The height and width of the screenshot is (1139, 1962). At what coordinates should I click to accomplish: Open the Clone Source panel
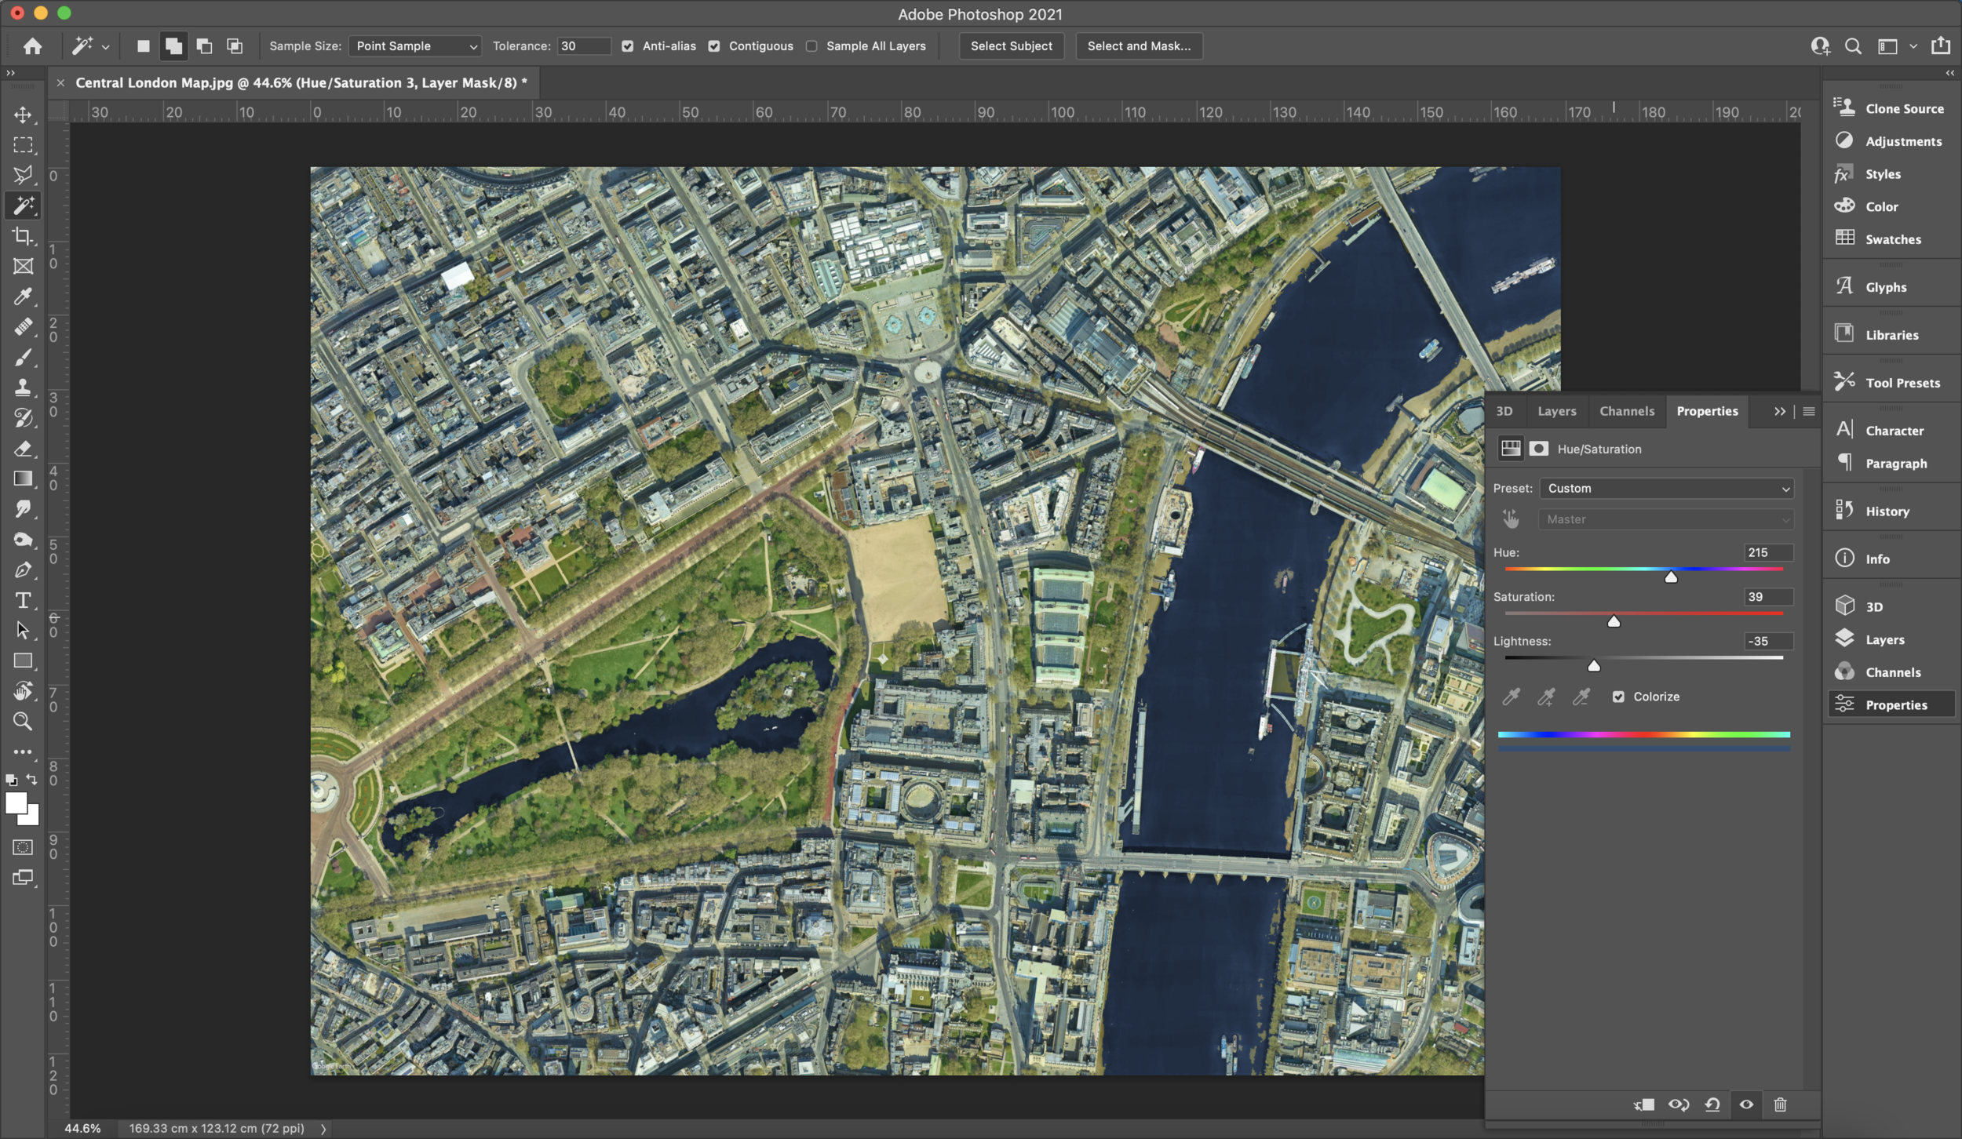pyautogui.click(x=1890, y=108)
